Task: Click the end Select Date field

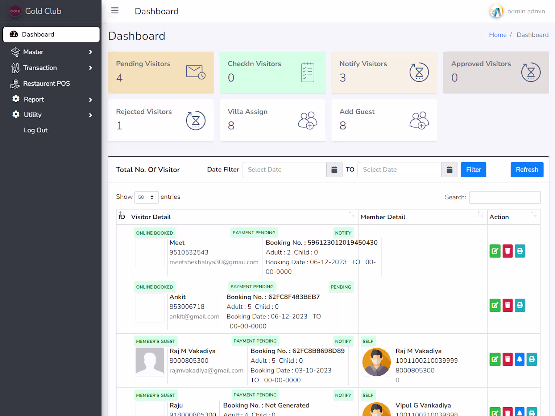Action: pos(400,170)
